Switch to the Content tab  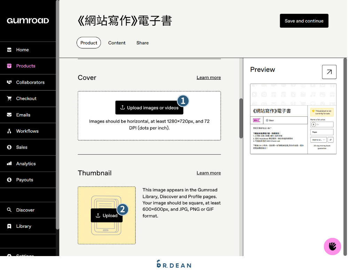click(x=117, y=43)
